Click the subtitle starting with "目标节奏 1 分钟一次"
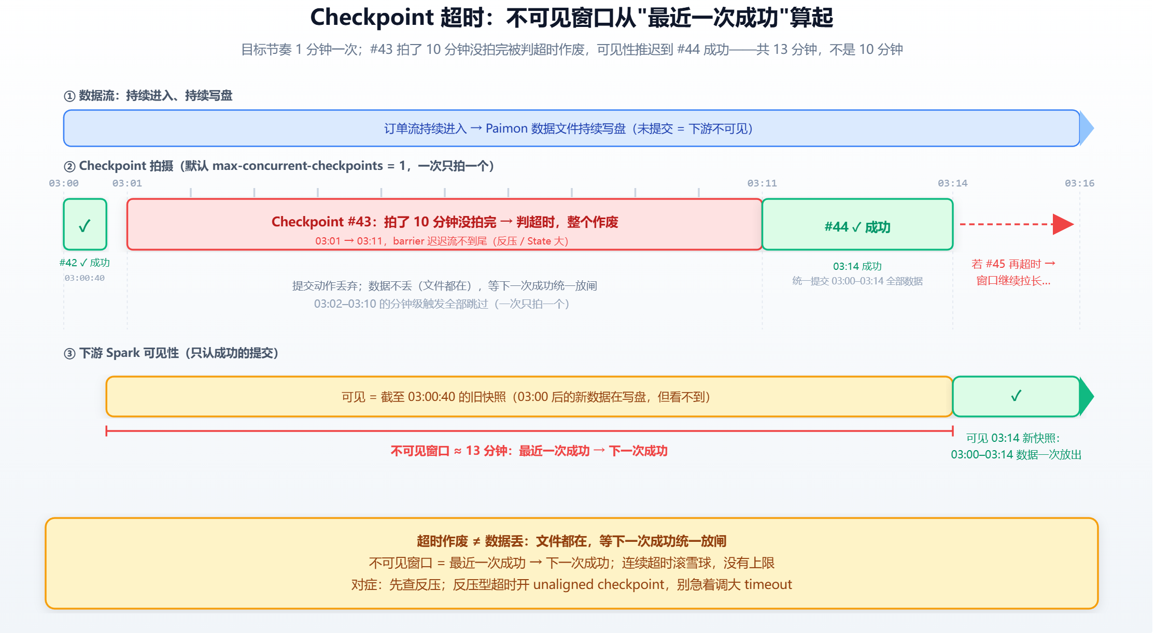This screenshot has width=1155, height=633. 572,50
